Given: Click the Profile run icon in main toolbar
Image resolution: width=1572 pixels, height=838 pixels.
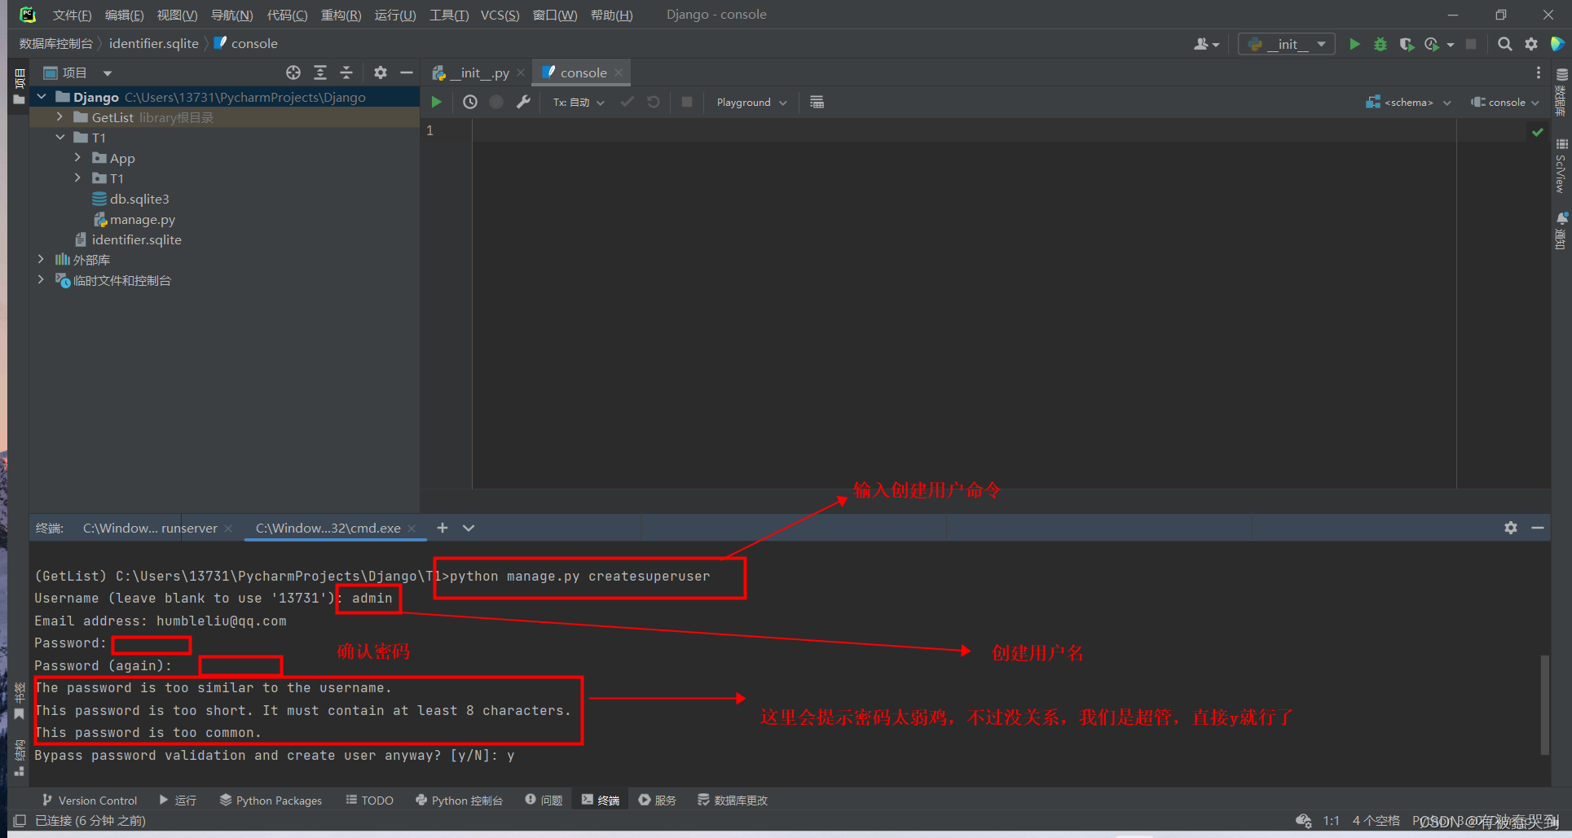Looking at the screenshot, I should click(x=1432, y=44).
